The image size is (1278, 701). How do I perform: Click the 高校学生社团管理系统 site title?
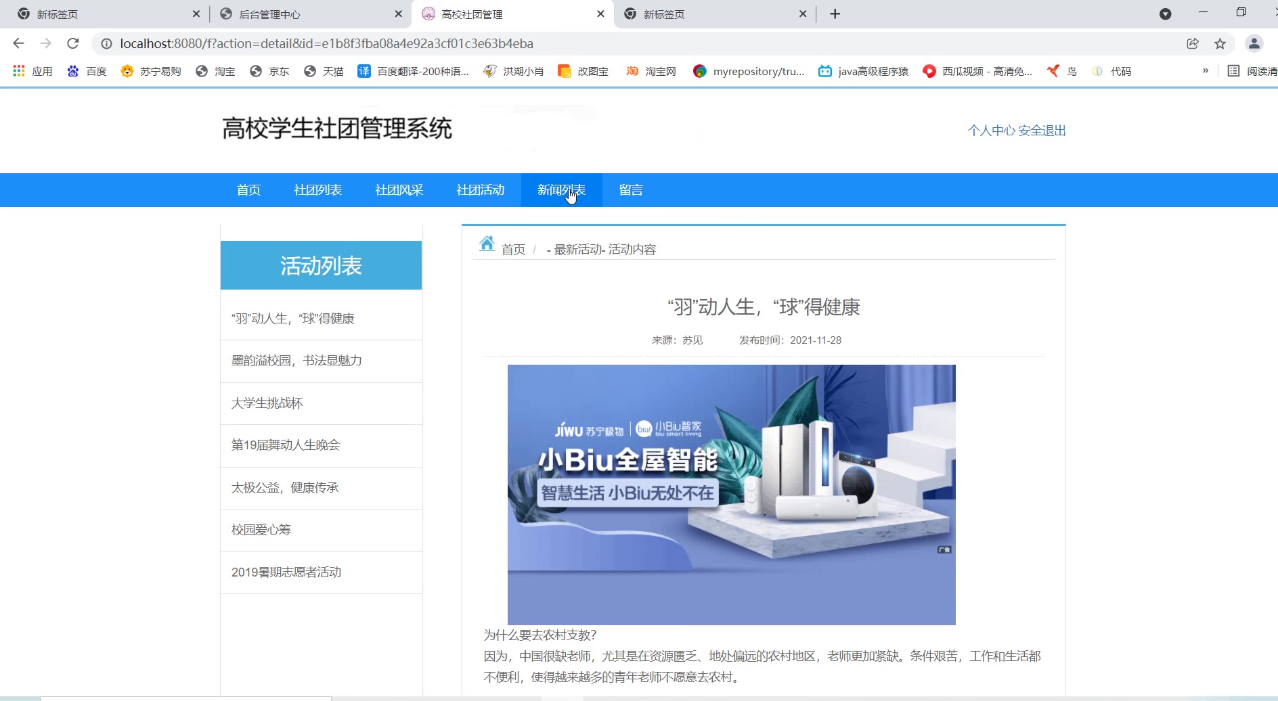337,129
